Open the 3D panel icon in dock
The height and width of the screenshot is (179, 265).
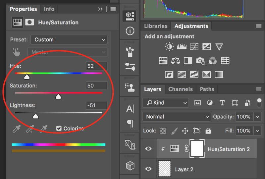(130, 16)
